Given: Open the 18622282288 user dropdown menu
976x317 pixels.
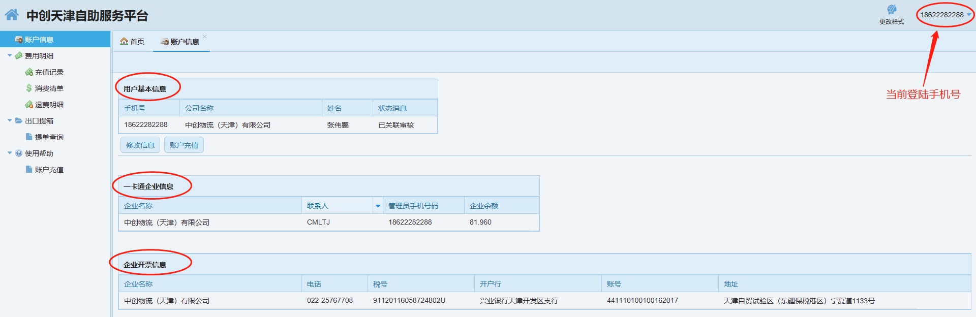Looking at the screenshot, I should coord(968,15).
